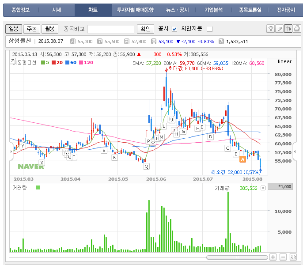Click the 최대값 80,400 label

coord(196,68)
